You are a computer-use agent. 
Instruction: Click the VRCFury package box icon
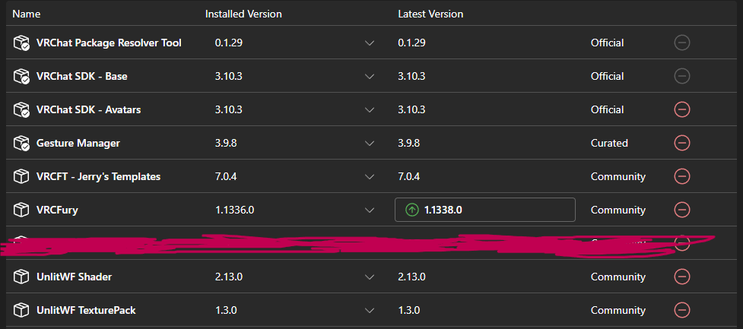tap(21, 210)
